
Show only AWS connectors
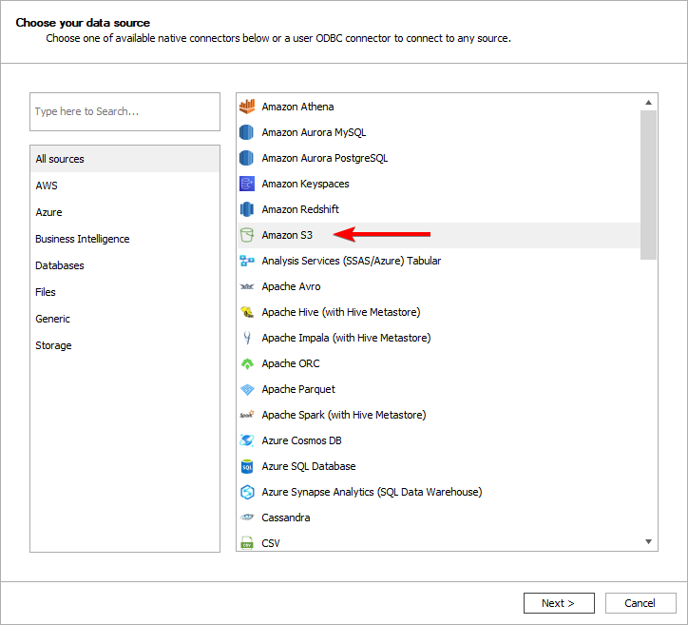pyautogui.click(x=124, y=186)
